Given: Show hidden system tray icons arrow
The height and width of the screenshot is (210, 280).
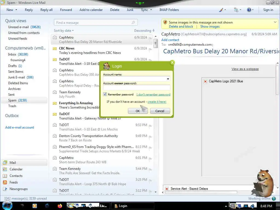Looking at the screenshot, I should (226, 206).
